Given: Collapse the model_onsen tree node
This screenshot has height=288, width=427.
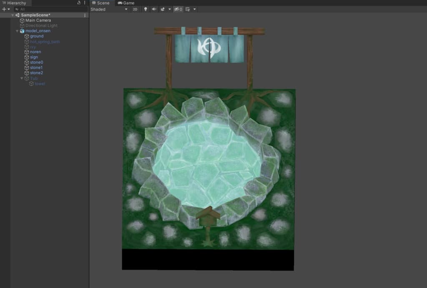Looking at the screenshot, I should click(x=17, y=31).
